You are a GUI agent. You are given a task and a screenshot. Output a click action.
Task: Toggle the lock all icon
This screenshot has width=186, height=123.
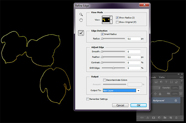160,94
